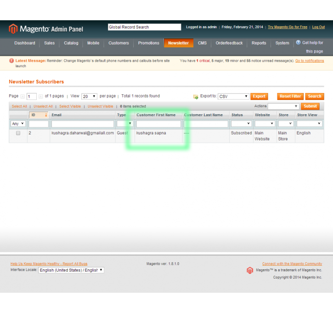Image resolution: width=333 pixels, height=313 pixels.
Task: Click Report All Bugs footer link
Action: click(x=49, y=264)
